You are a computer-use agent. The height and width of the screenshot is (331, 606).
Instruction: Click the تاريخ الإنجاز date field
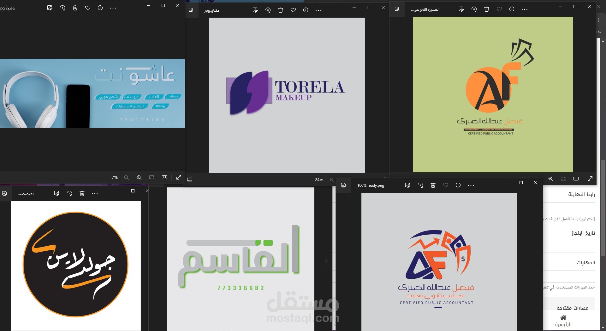[x=569, y=247]
